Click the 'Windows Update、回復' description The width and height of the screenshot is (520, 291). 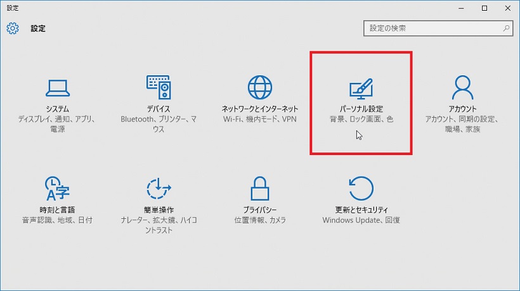[x=361, y=220]
